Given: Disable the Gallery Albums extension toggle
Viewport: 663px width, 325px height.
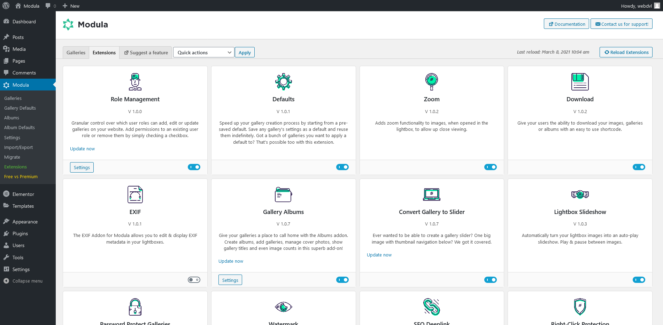Looking at the screenshot, I should coord(342,279).
